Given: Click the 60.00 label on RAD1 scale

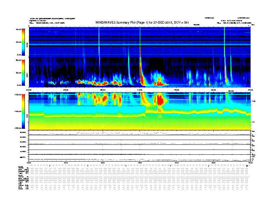Looking at the screenshot, I should (18, 60).
